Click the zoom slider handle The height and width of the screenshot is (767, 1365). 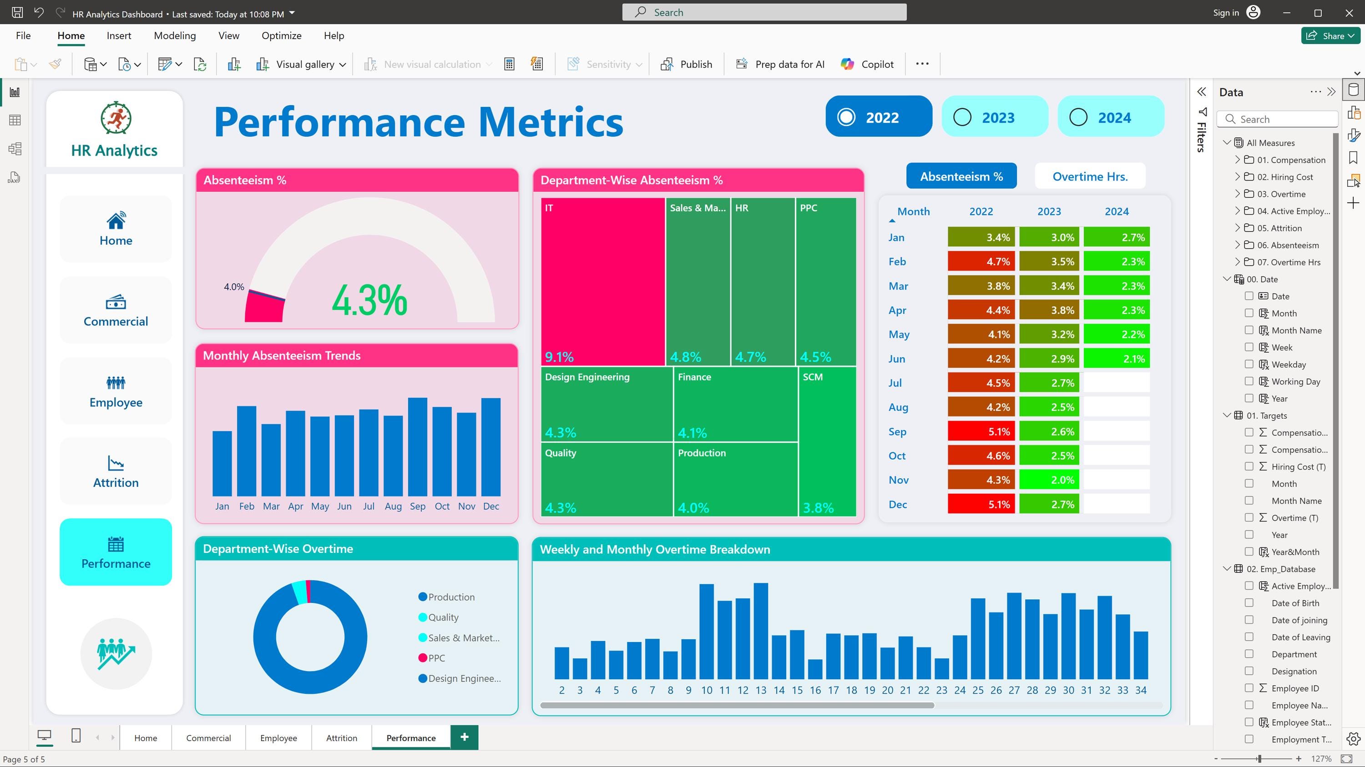click(1259, 758)
